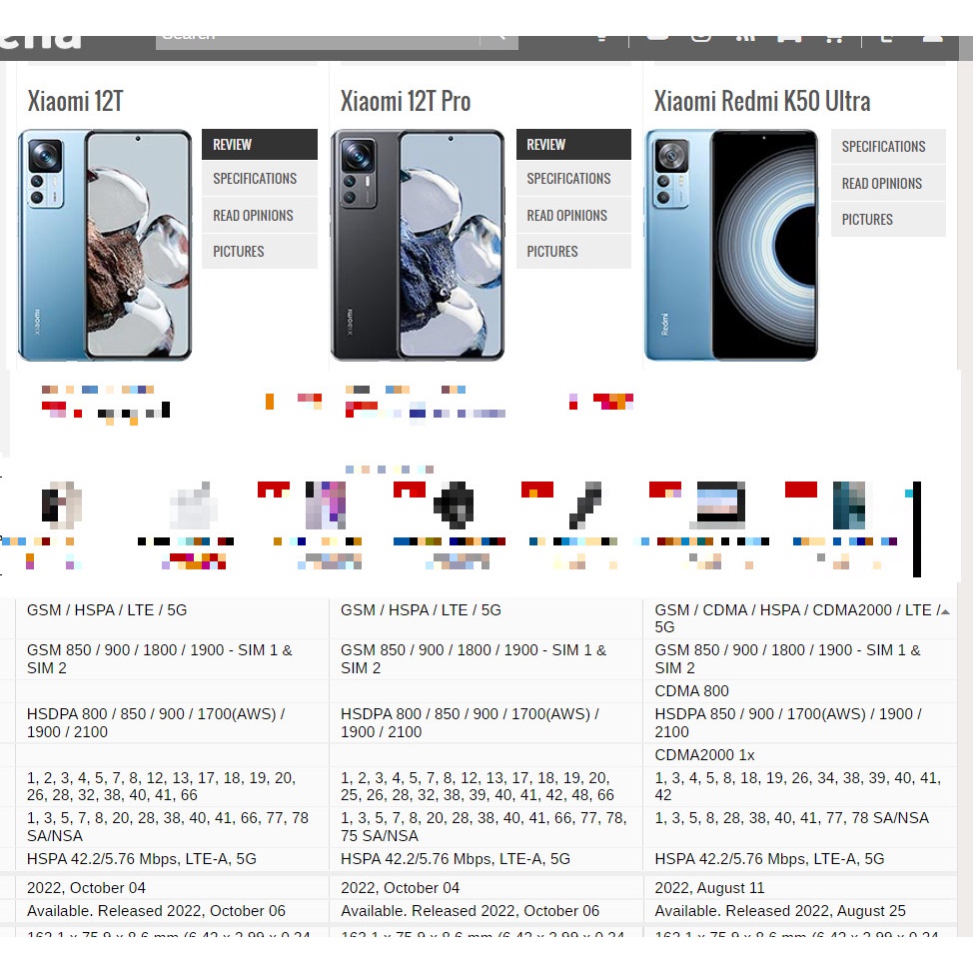
Task: Open the Instagram icon in header
Action: click(x=701, y=39)
